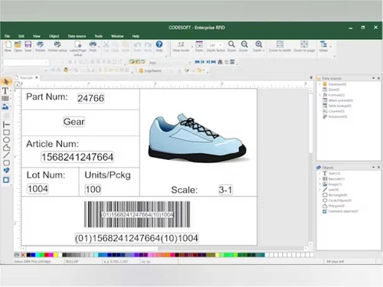Expand the Formula node in Data sources

(x=319, y=95)
